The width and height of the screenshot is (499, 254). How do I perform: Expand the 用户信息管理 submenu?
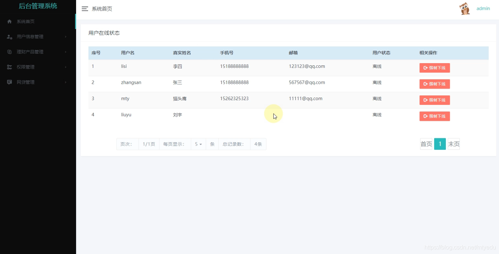click(x=66, y=36)
